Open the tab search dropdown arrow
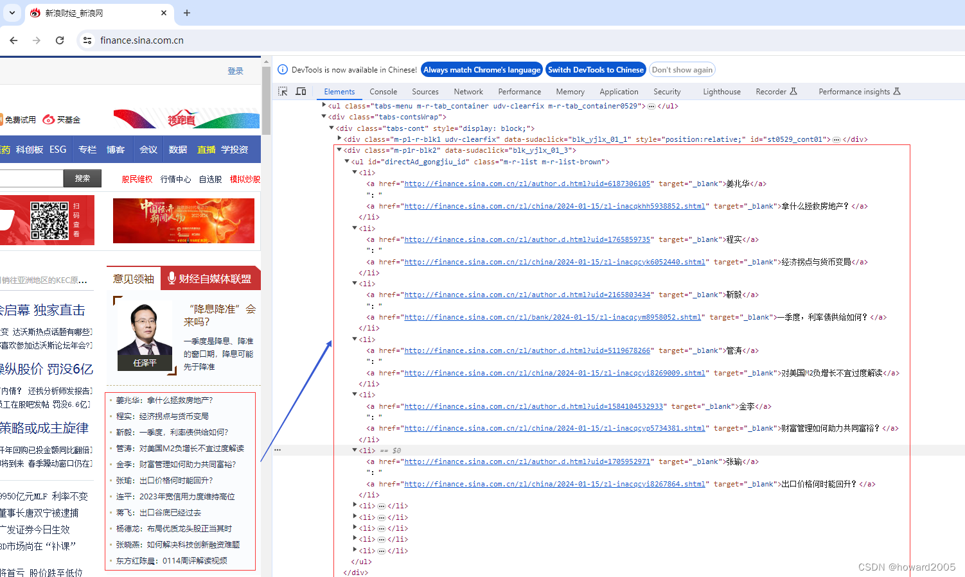 point(12,13)
